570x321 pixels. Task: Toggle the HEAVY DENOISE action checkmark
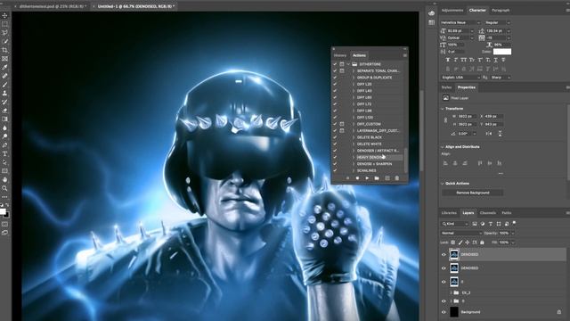tap(335, 157)
